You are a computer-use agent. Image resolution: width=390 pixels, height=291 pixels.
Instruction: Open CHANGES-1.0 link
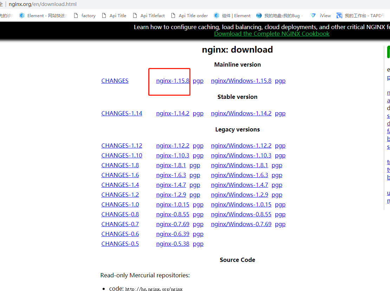tap(120, 204)
